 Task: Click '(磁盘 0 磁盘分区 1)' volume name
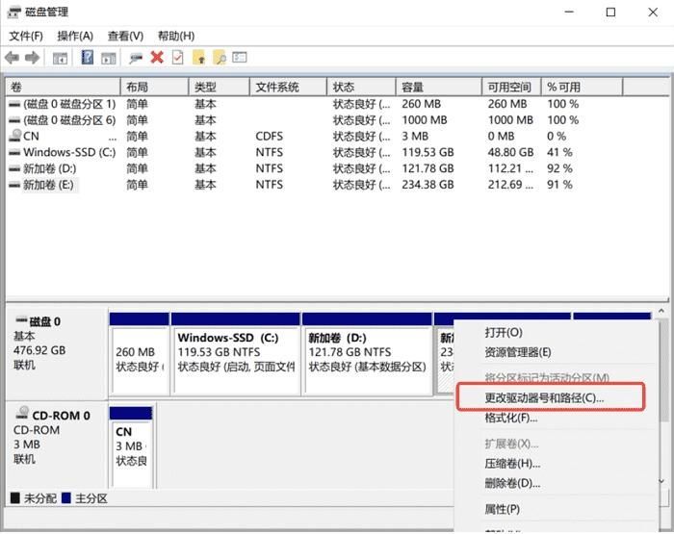coord(69,104)
